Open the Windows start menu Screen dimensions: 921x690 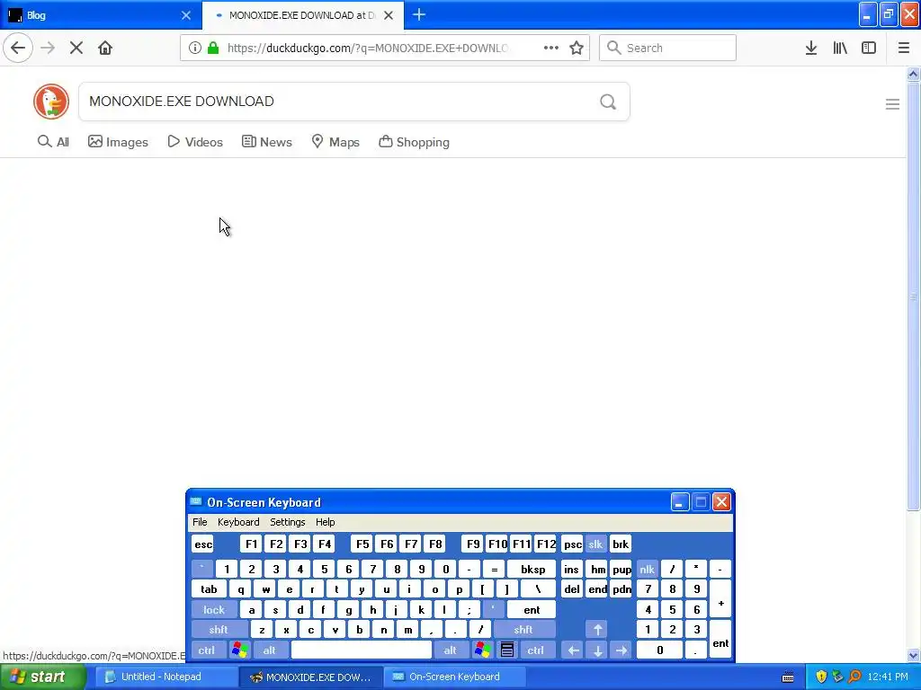[43, 677]
